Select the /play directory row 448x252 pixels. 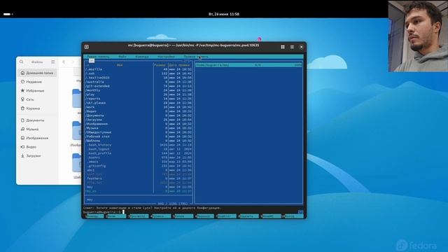tap(139, 94)
